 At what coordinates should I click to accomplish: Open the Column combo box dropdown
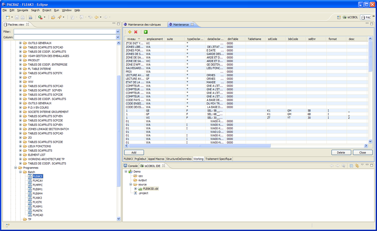coord(118,37)
